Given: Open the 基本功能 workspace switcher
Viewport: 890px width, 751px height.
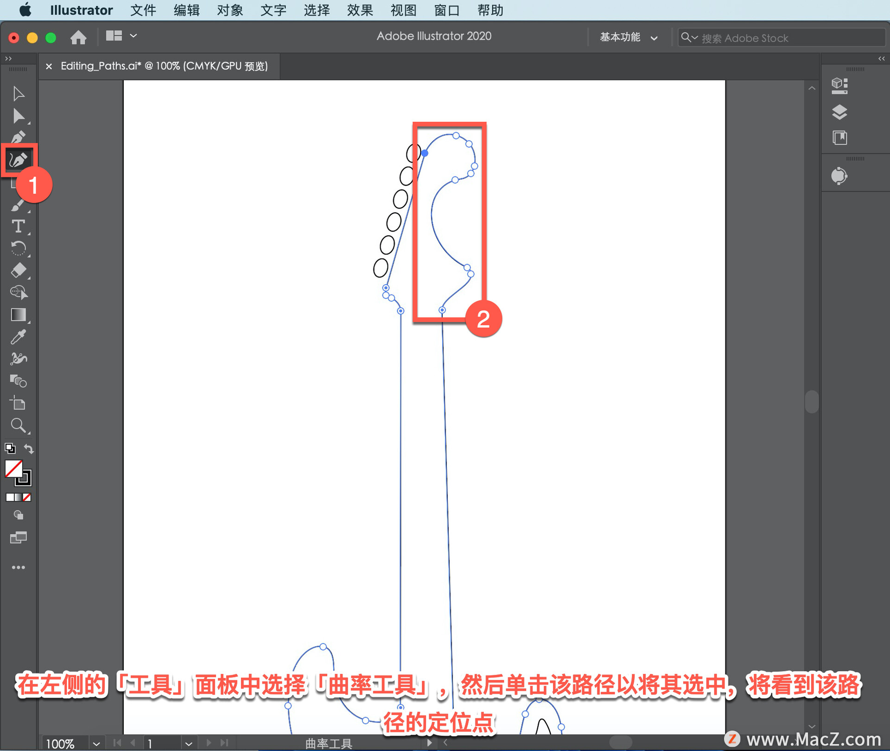Looking at the screenshot, I should click(x=628, y=37).
